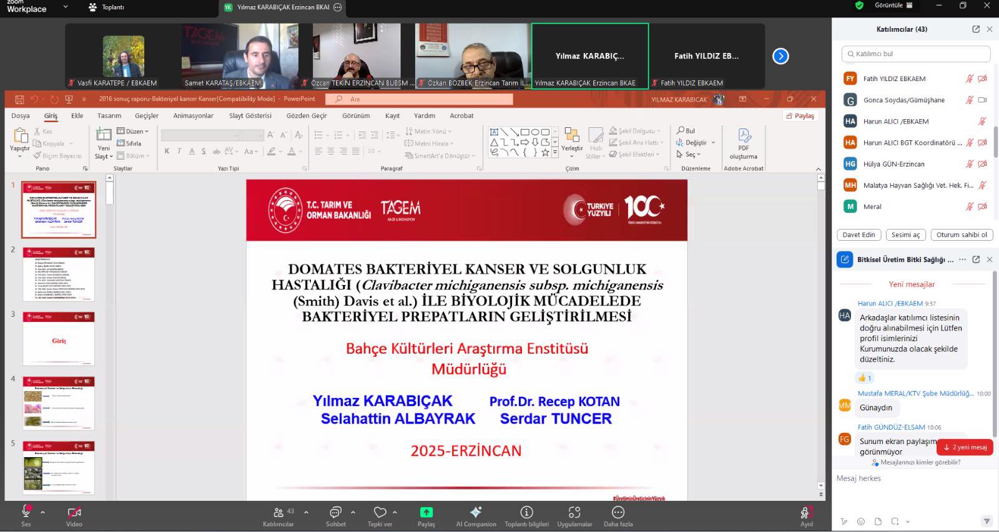The height and width of the screenshot is (532, 999).
Task: Click the Katılımcı bul search field
Action: coord(916,54)
